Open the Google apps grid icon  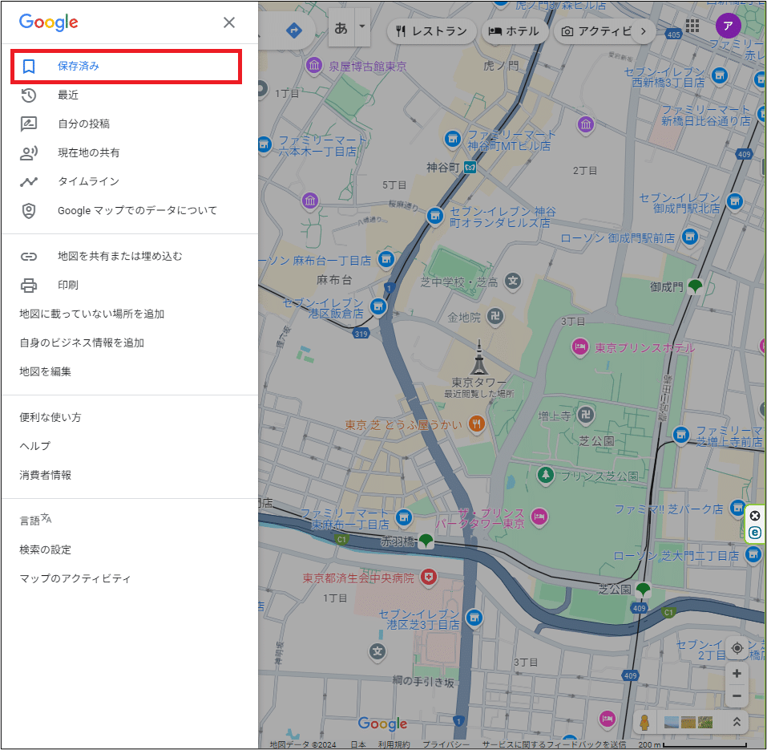pos(692,26)
